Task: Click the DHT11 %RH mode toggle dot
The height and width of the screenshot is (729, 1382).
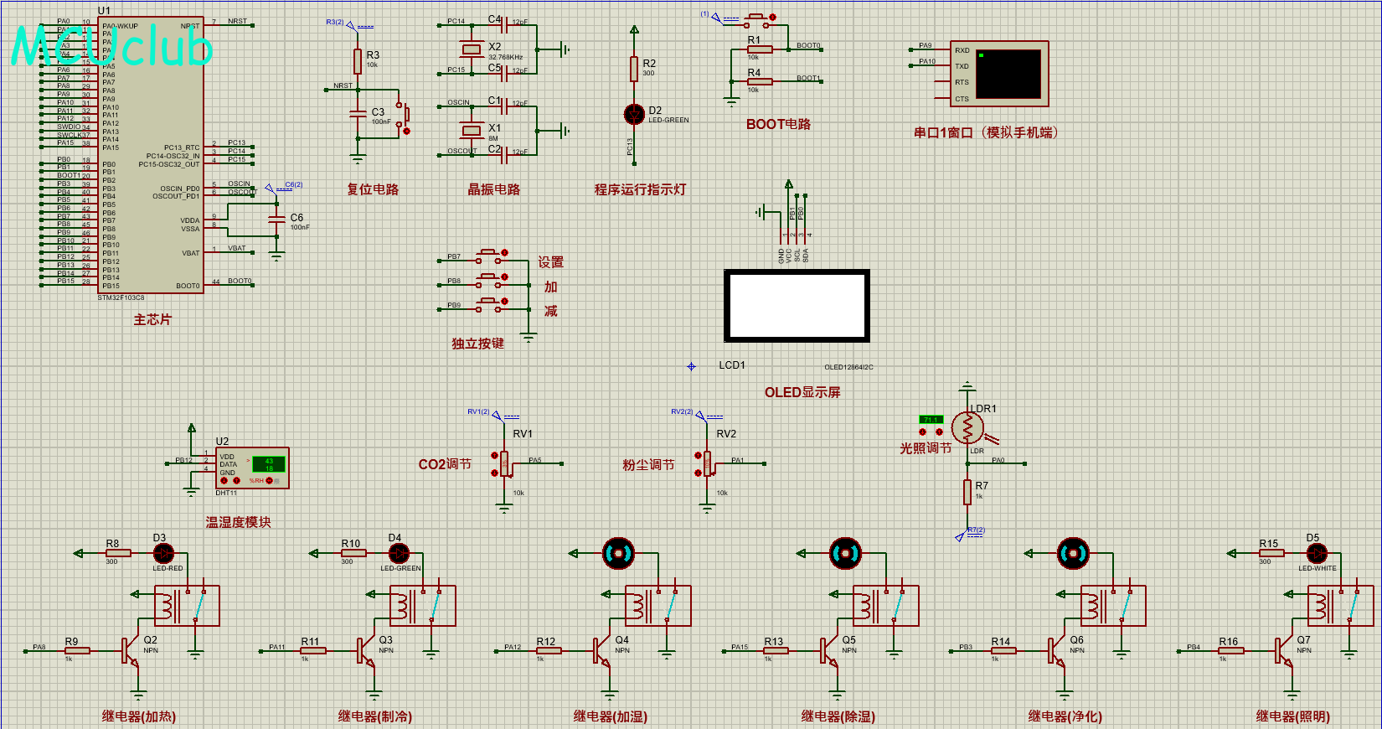Action: click(270, 481)
